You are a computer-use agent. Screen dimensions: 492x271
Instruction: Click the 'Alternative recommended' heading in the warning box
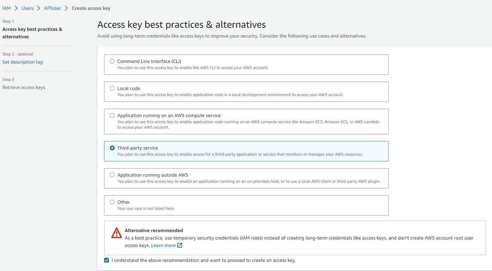tap(154, 230)
